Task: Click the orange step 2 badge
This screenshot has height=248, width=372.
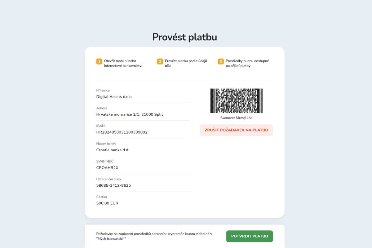Action: coord(160,61)
